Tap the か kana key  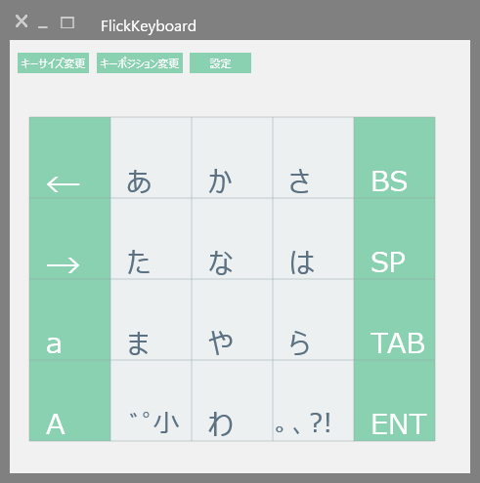pyautogui.click(x=233, y=157)
